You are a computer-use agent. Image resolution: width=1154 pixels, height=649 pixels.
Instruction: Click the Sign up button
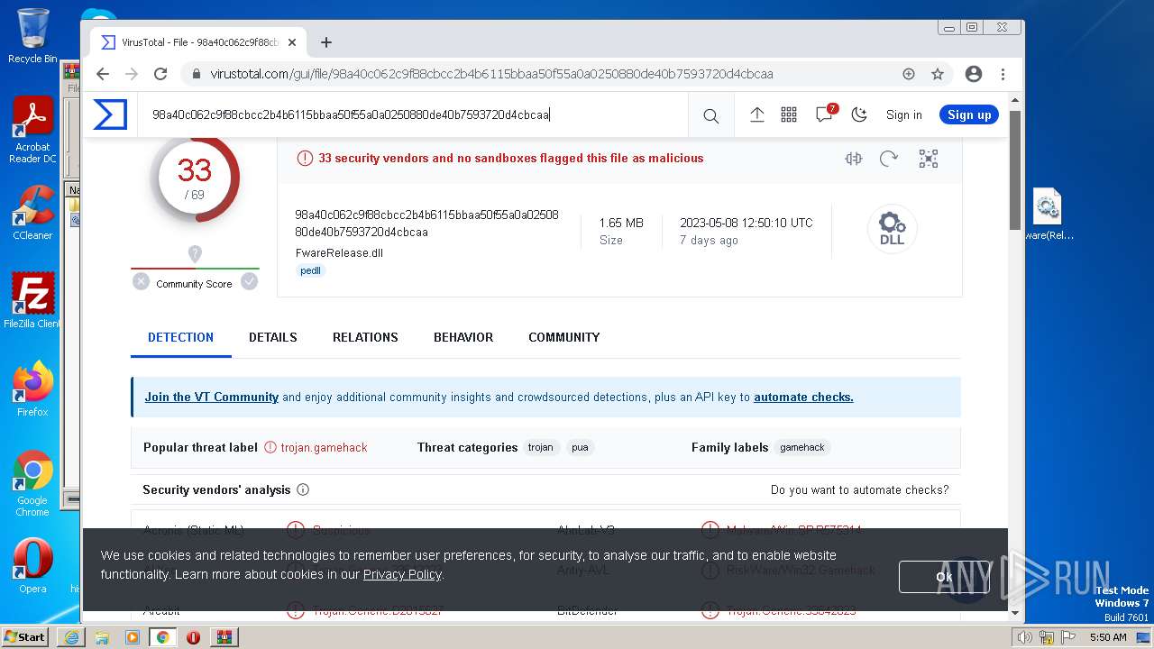coord(969,114)
